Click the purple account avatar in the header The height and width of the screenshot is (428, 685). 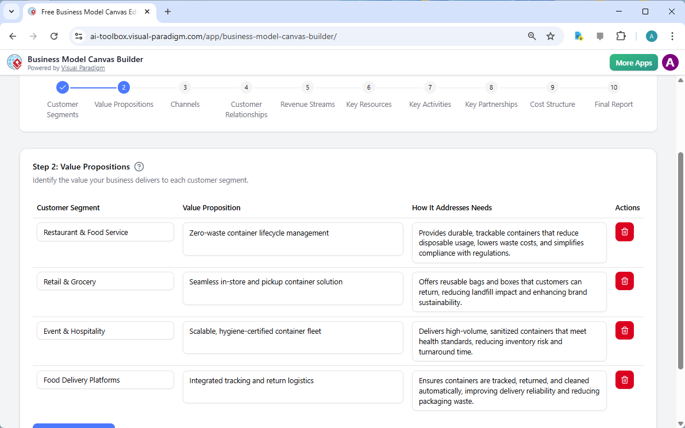click(x=670, y=62)
